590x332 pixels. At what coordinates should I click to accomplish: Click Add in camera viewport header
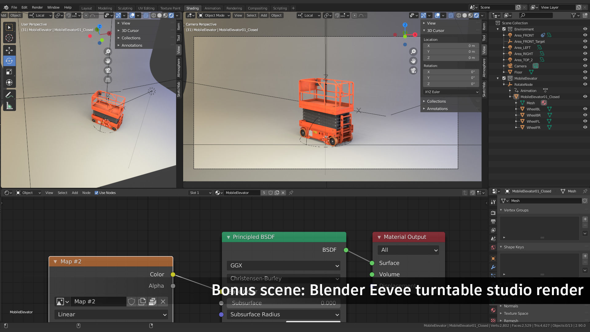264,15
